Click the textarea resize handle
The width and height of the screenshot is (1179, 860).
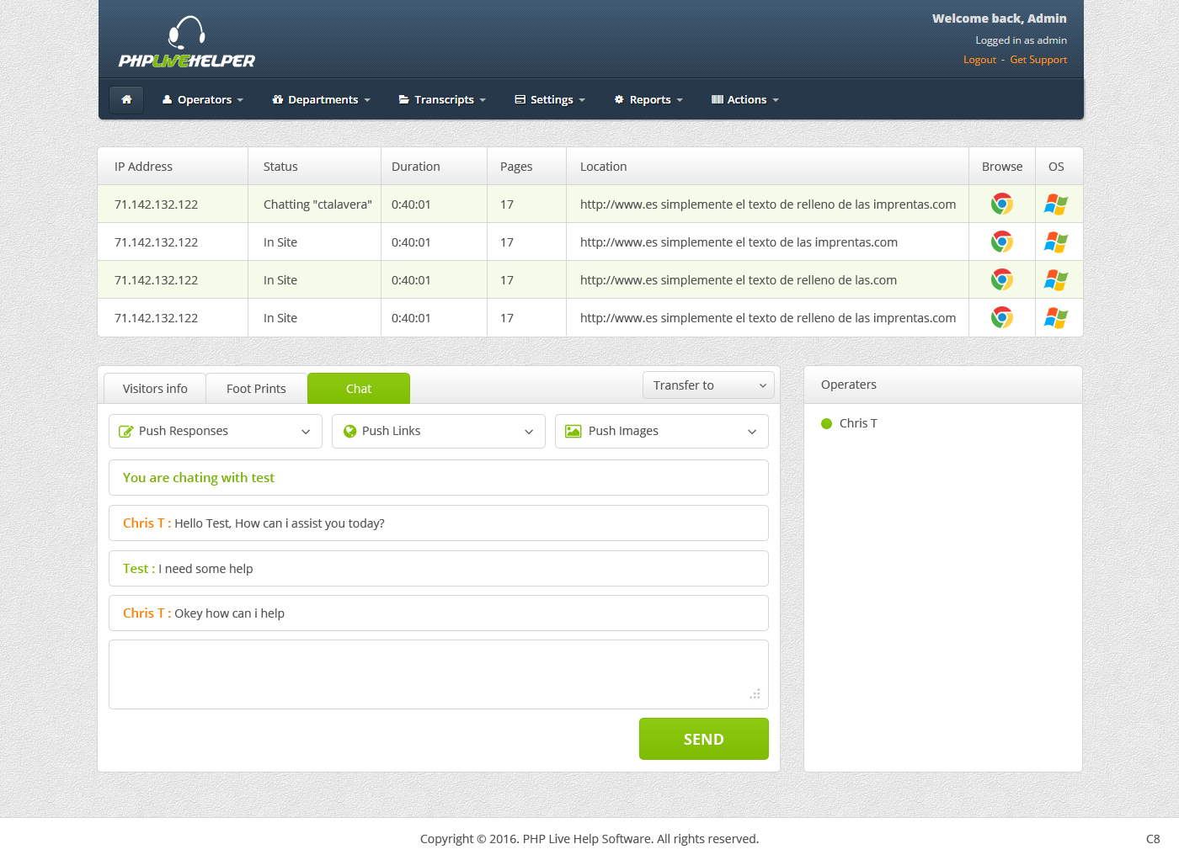coord(755,694)
